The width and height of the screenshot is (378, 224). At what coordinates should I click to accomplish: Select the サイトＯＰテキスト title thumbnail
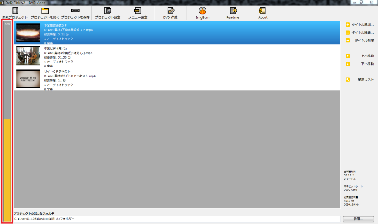[28, 79]
